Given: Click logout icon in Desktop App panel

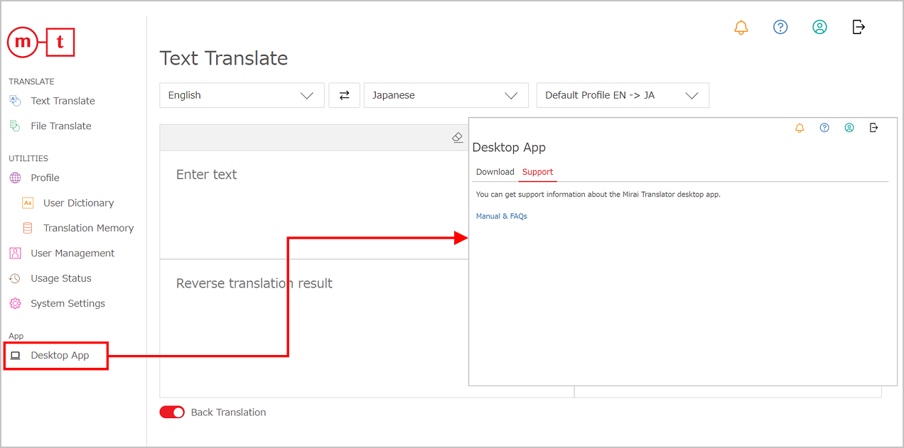Looking at the screenshot, I should (874, 128).
